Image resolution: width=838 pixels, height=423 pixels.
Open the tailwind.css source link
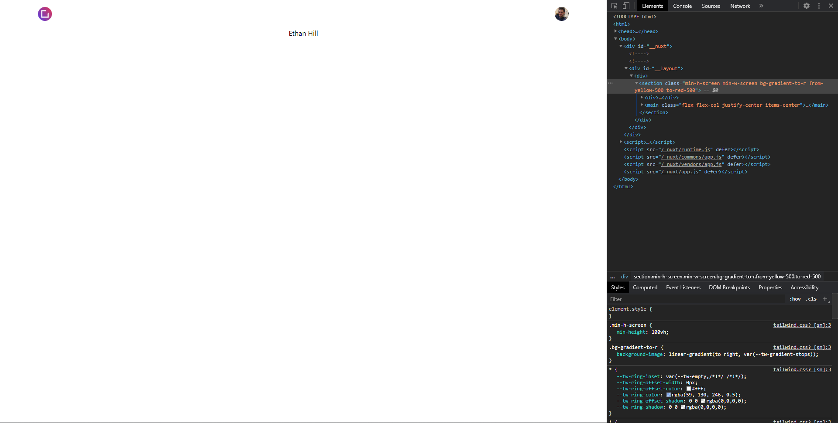point(801,325)
